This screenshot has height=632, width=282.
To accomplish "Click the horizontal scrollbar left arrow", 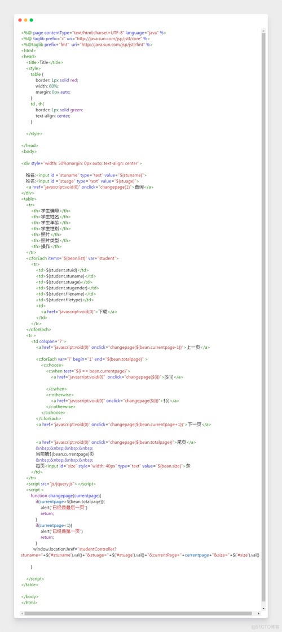I will (x=22, y=613).
